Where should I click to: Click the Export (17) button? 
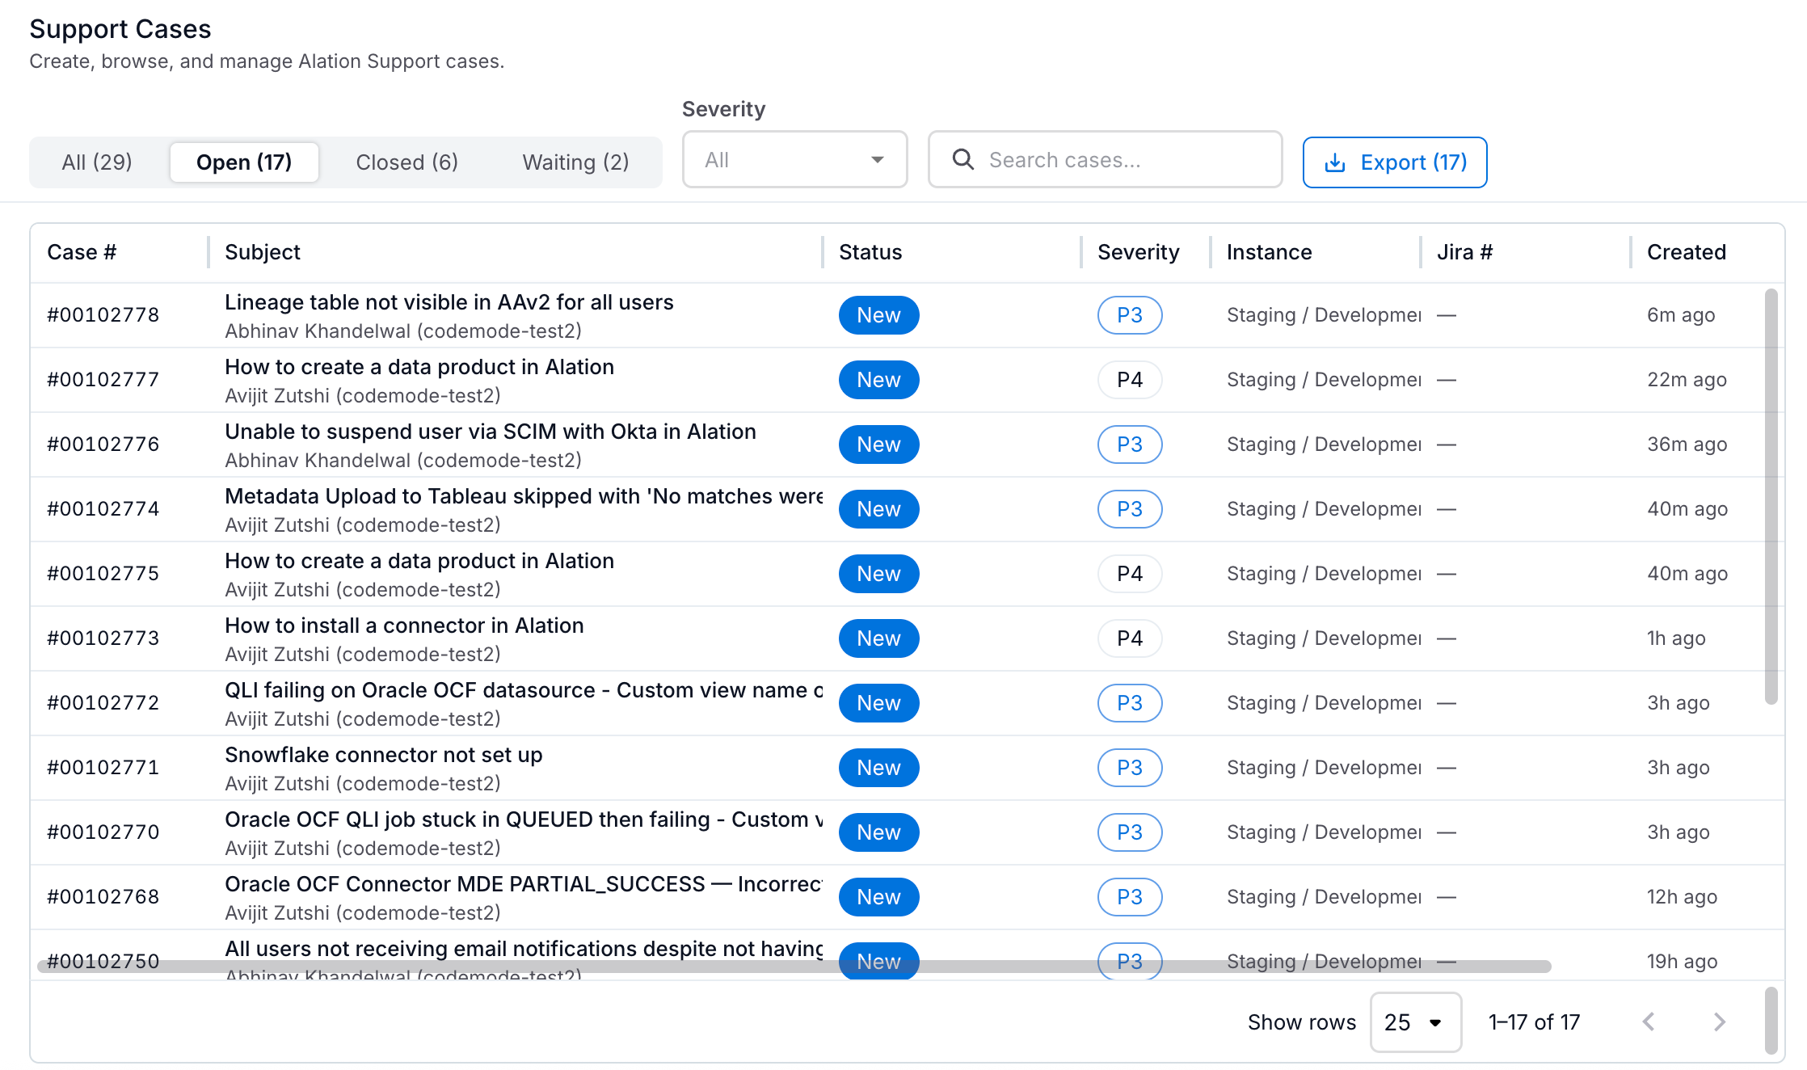point(1395,162)
